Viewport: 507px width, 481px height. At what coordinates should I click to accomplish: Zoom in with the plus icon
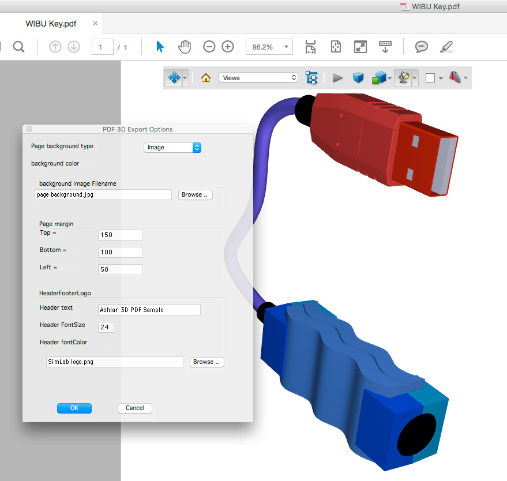click(228, 47)
